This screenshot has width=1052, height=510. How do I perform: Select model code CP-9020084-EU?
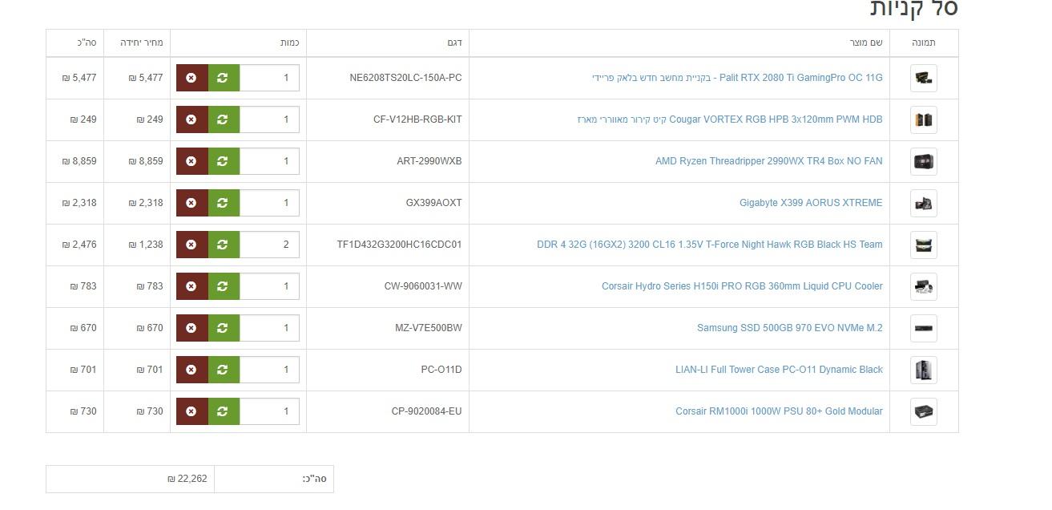pyautogui.click(x=426, y=411)
